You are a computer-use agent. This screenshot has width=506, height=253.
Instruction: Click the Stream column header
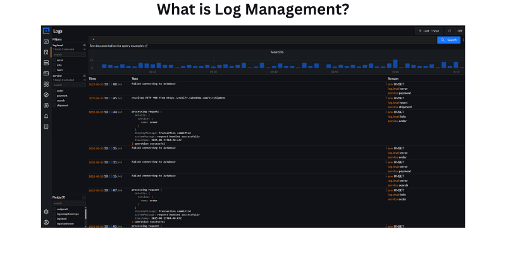(x=393, y=78)
